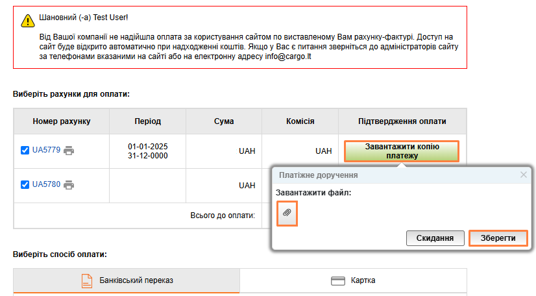The width and height of the screenshot is (536, 296).
Task: Close the Платіжне доручення popup
Action: [524, 175]
